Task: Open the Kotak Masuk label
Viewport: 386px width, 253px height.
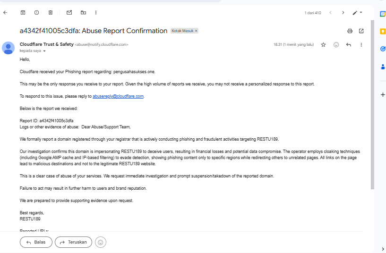Action: 182,31
